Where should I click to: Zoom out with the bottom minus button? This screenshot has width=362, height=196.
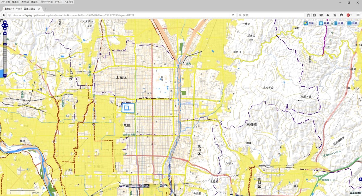click(5, 75)
